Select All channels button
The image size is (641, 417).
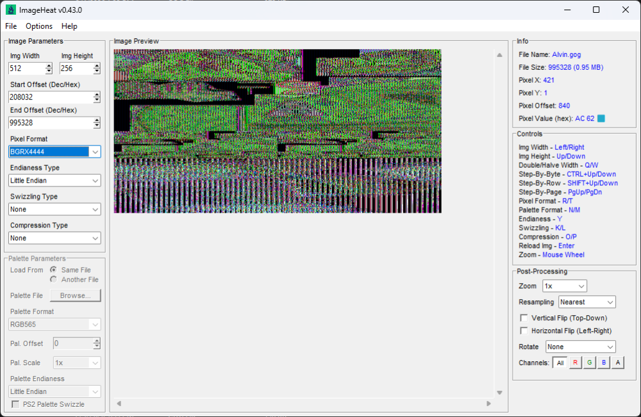(x=560, y=363)
